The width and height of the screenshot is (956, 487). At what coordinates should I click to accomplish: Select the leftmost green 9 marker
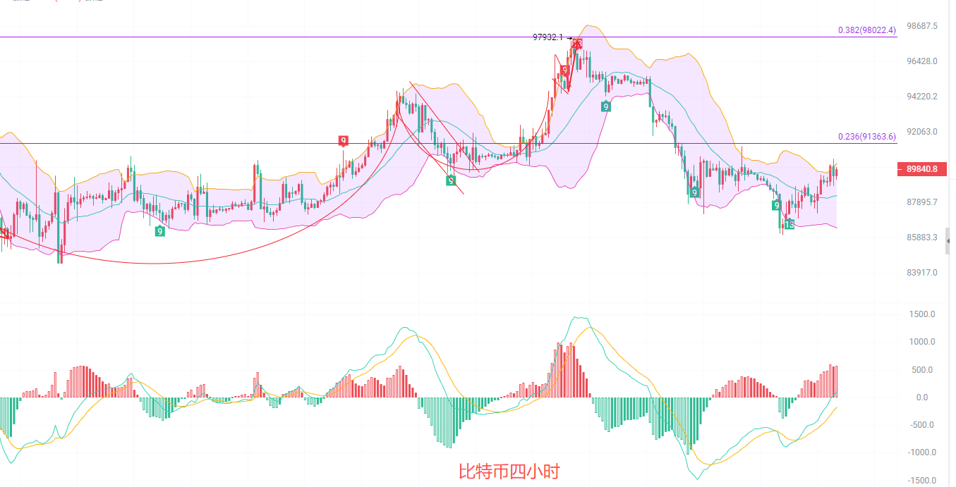(x=160, y=230)
